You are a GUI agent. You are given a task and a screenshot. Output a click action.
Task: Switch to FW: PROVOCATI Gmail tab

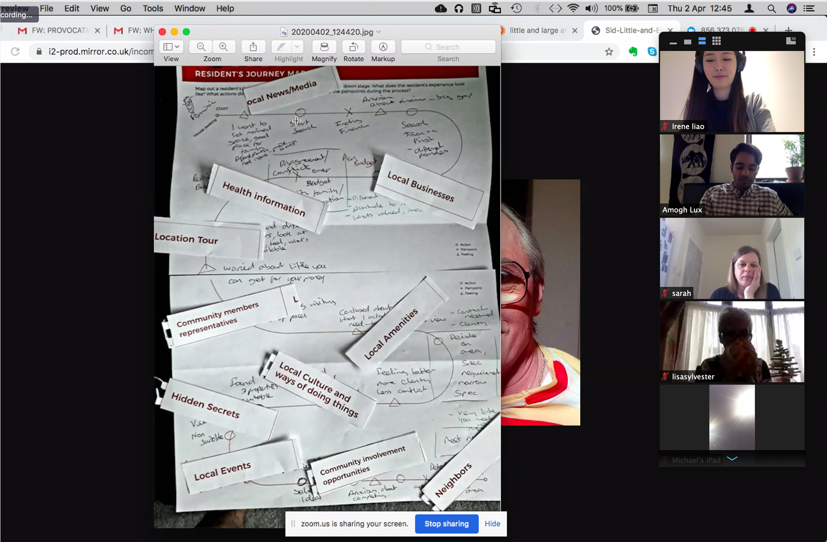pos(54,31)
